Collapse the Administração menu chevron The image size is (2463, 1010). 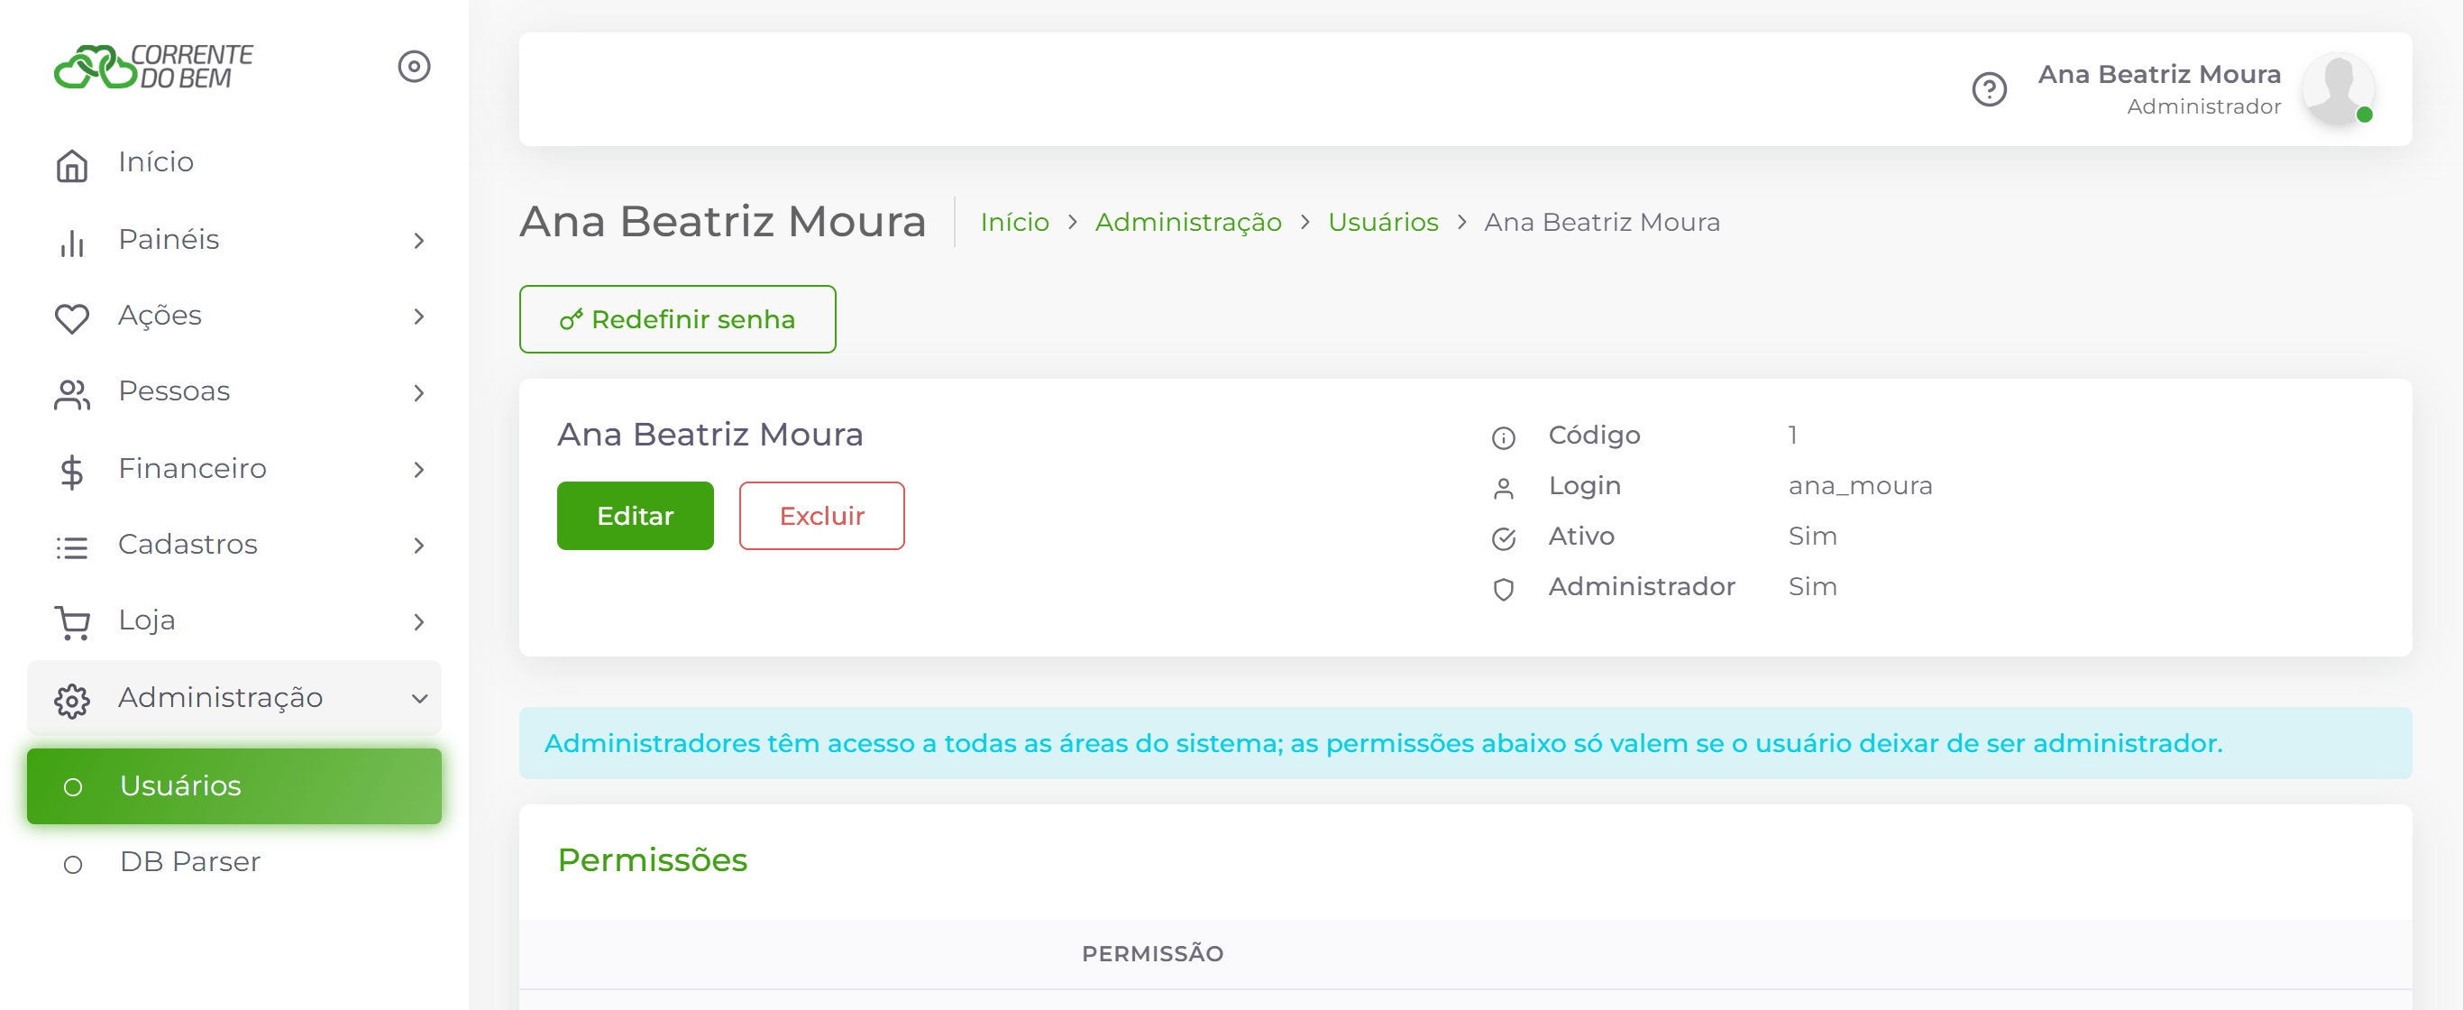click(x=419, y=699)
